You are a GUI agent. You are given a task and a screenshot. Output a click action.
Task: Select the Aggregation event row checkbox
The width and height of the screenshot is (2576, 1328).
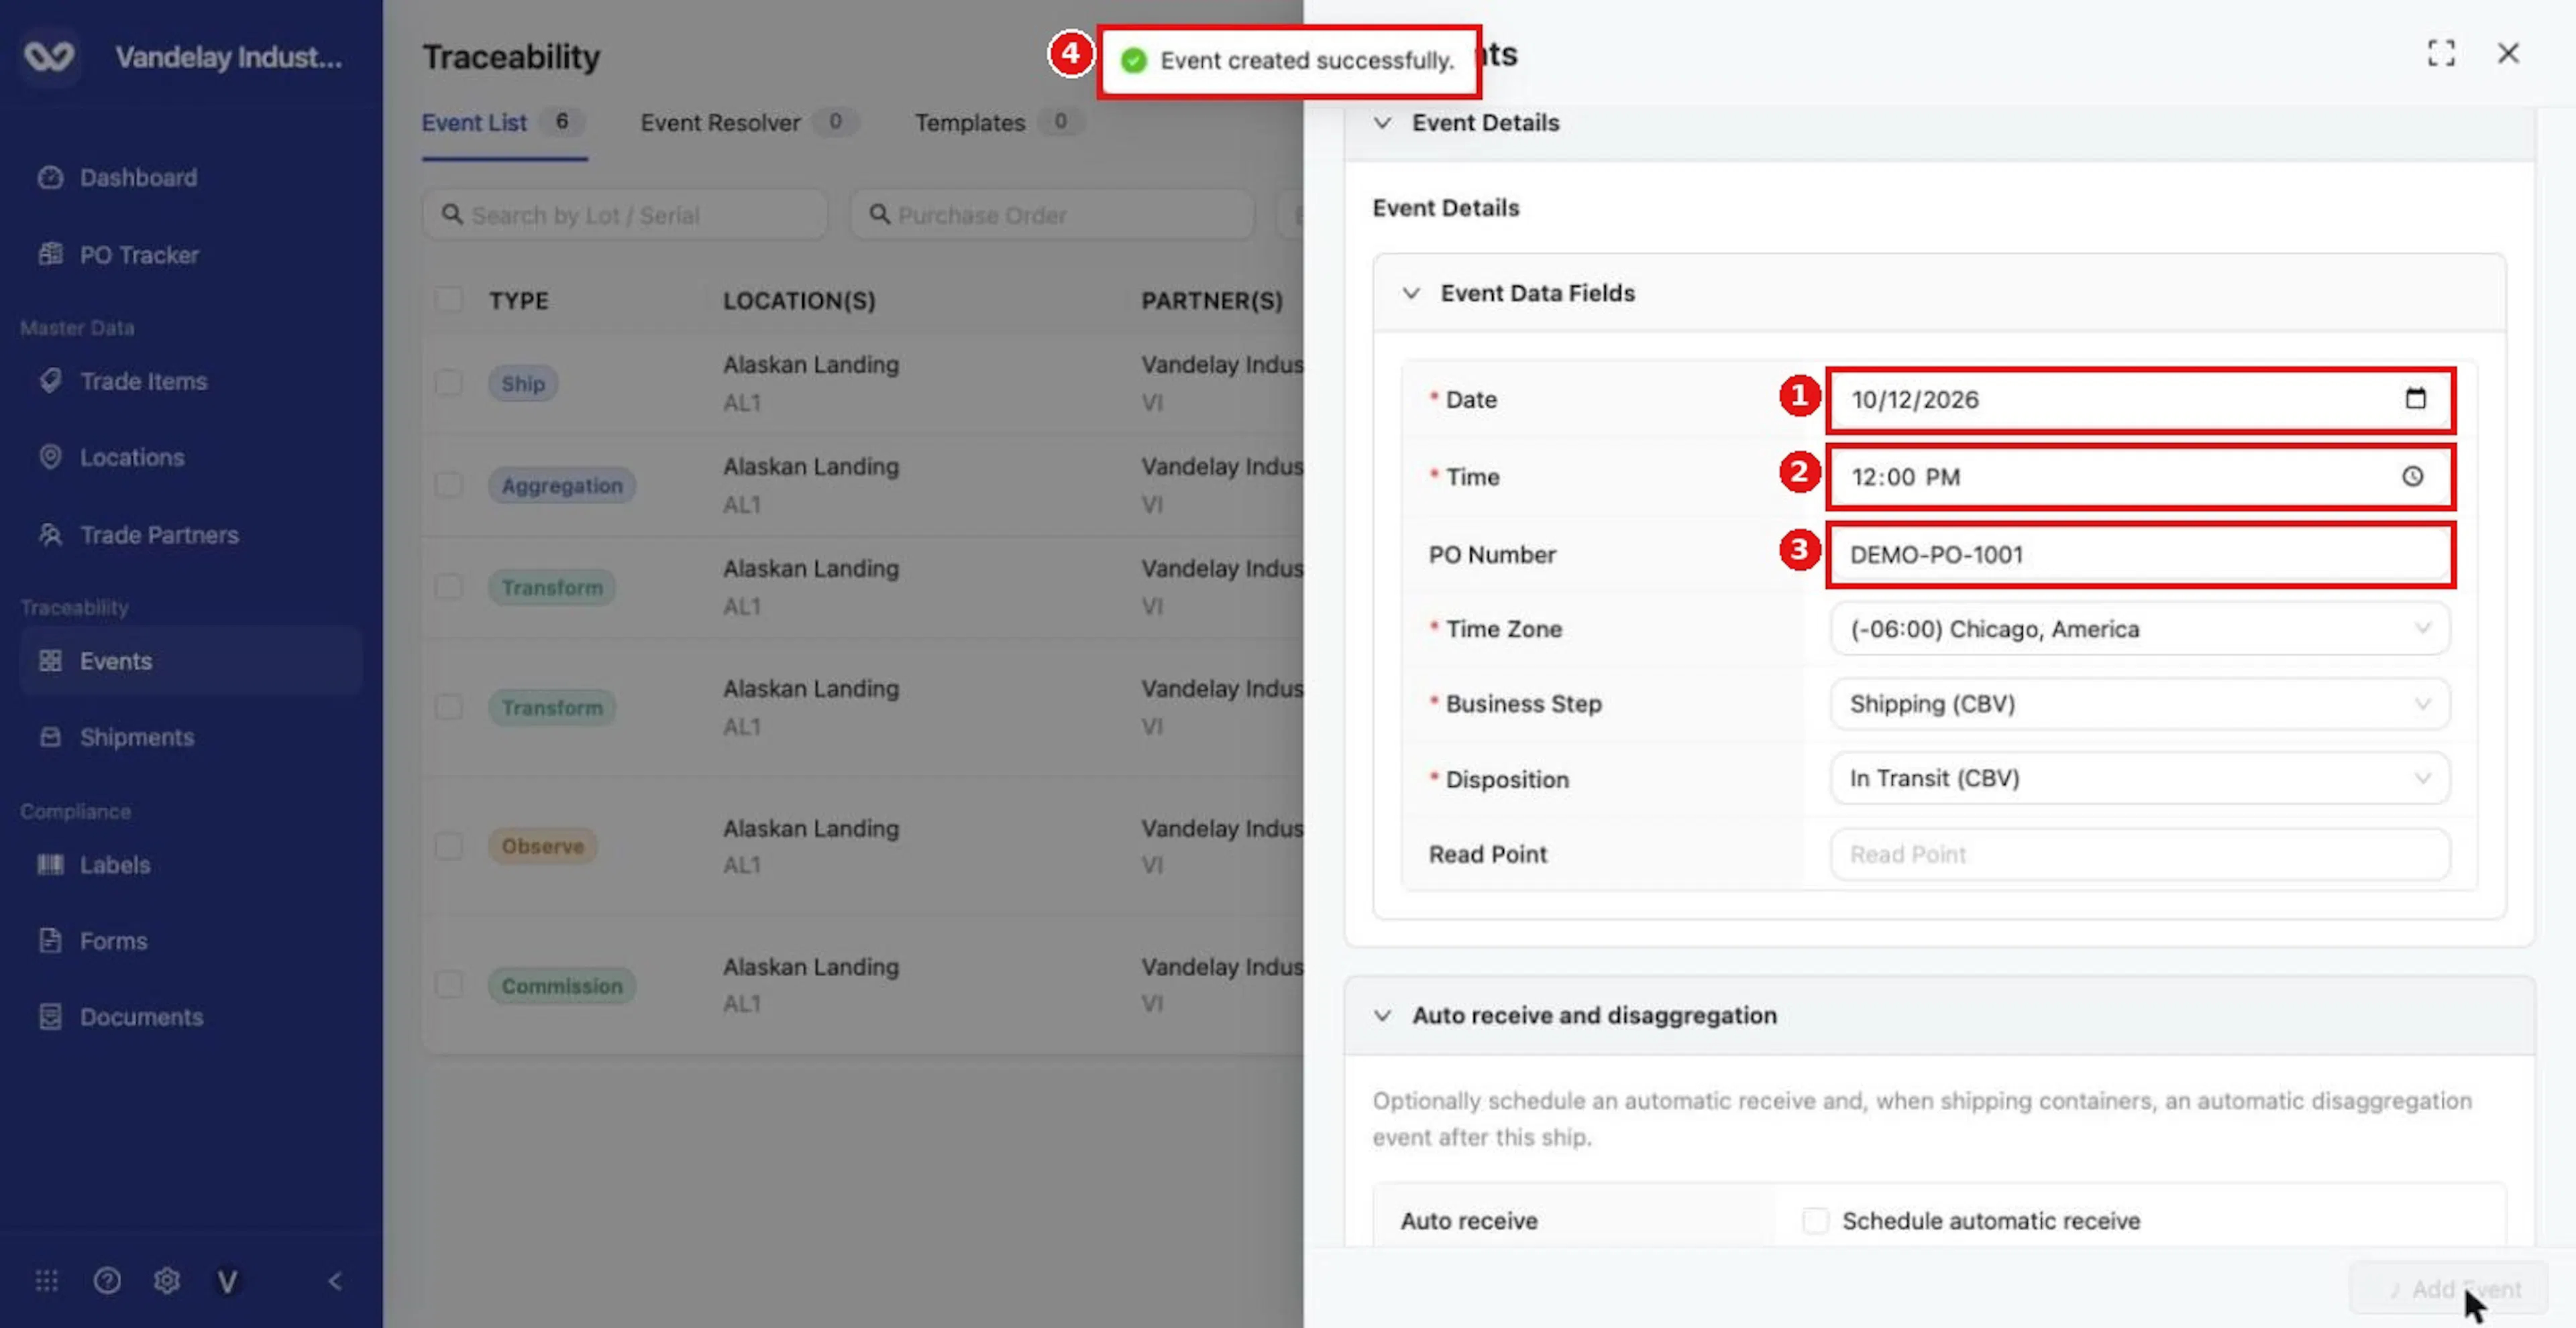[449, 485]
